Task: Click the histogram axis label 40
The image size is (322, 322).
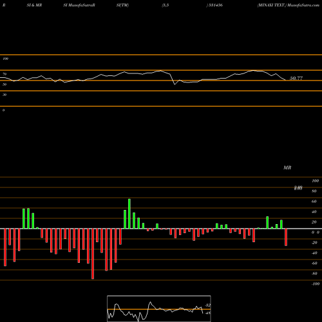Action: (314, 212)
